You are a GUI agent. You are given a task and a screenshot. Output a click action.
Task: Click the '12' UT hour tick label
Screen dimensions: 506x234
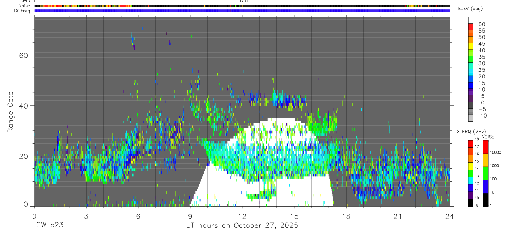[242, 217]
